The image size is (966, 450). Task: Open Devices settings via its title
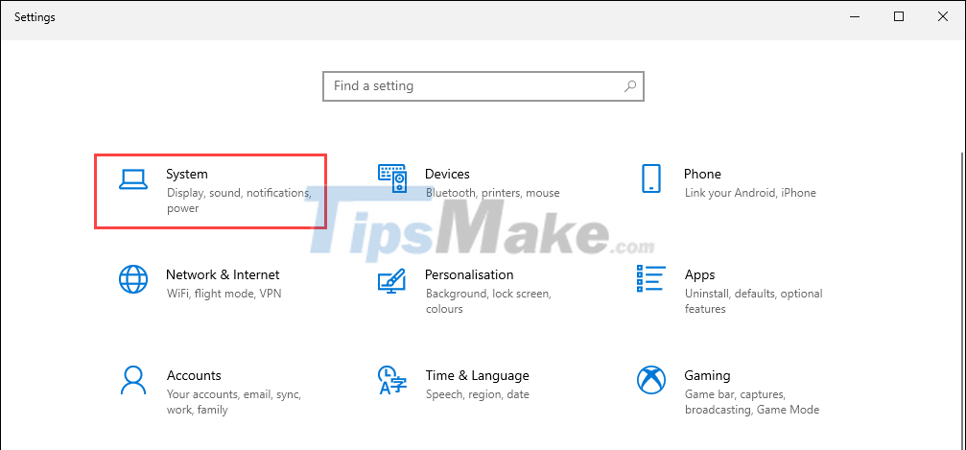pos(447,174)
